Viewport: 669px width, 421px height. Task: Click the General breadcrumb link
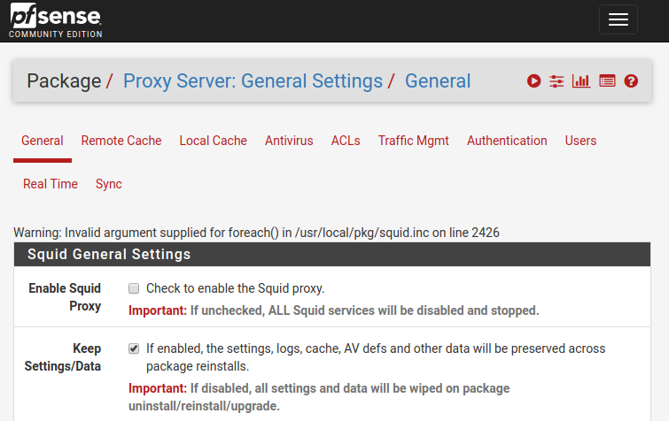[438, 81]
